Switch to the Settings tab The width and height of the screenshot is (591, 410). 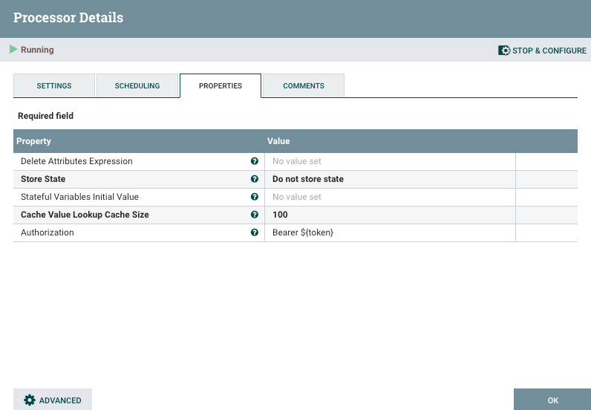54,86
